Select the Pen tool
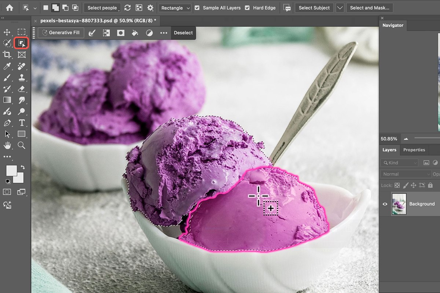This screenshot has height=293, width=440. (x=7, y=122)
